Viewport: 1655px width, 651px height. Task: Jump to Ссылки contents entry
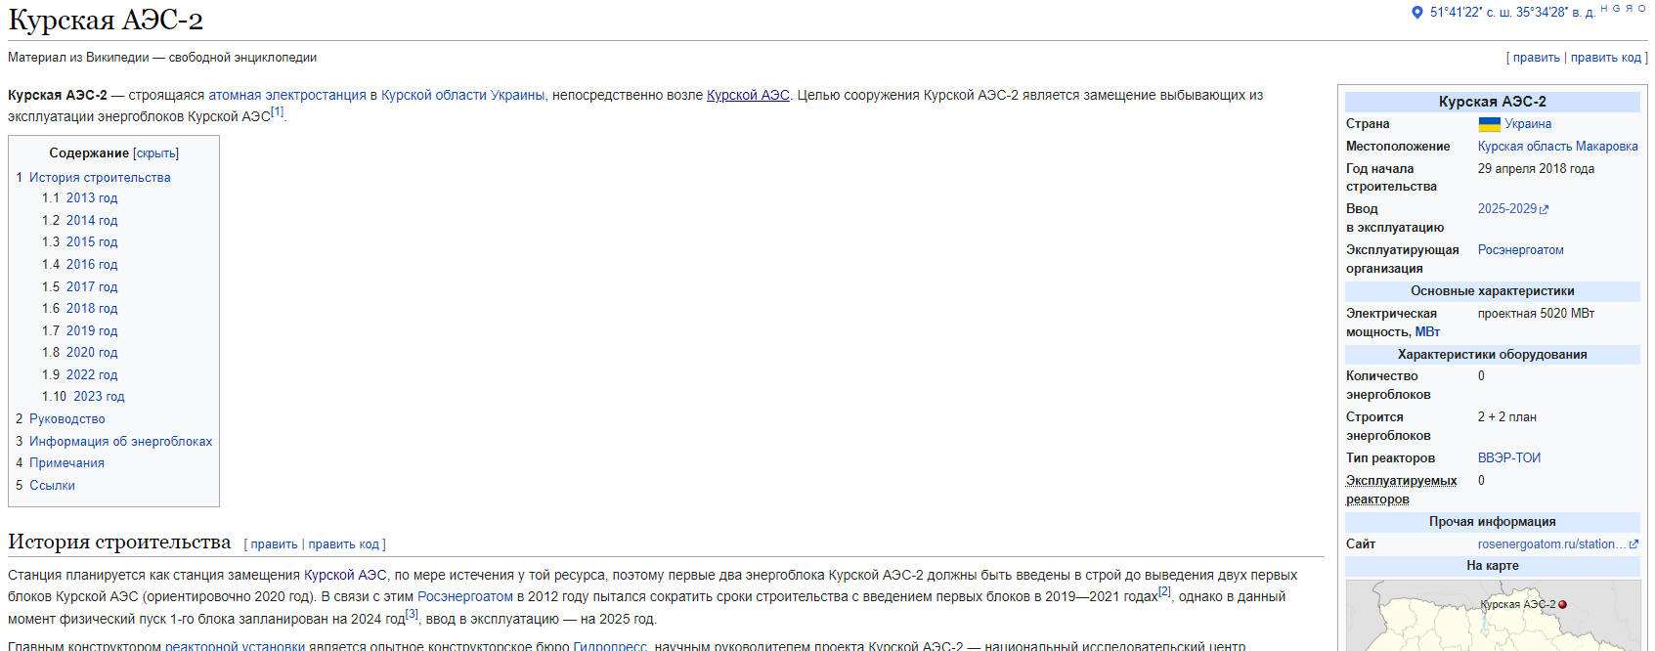point(52,486)
